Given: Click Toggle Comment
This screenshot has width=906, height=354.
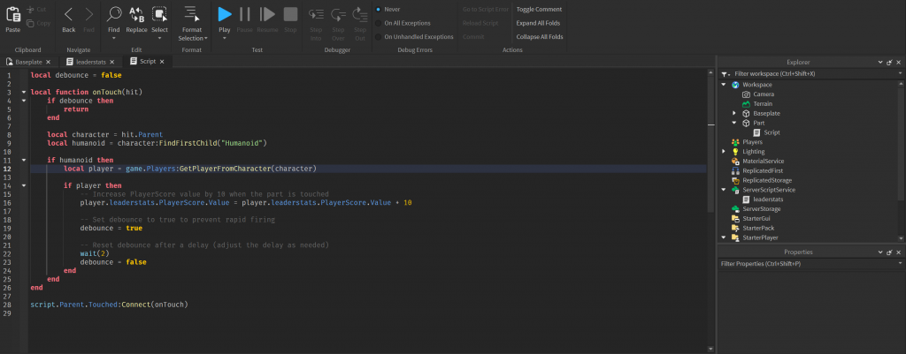Looking at the screenshot, I should click(x=539, y=9).
